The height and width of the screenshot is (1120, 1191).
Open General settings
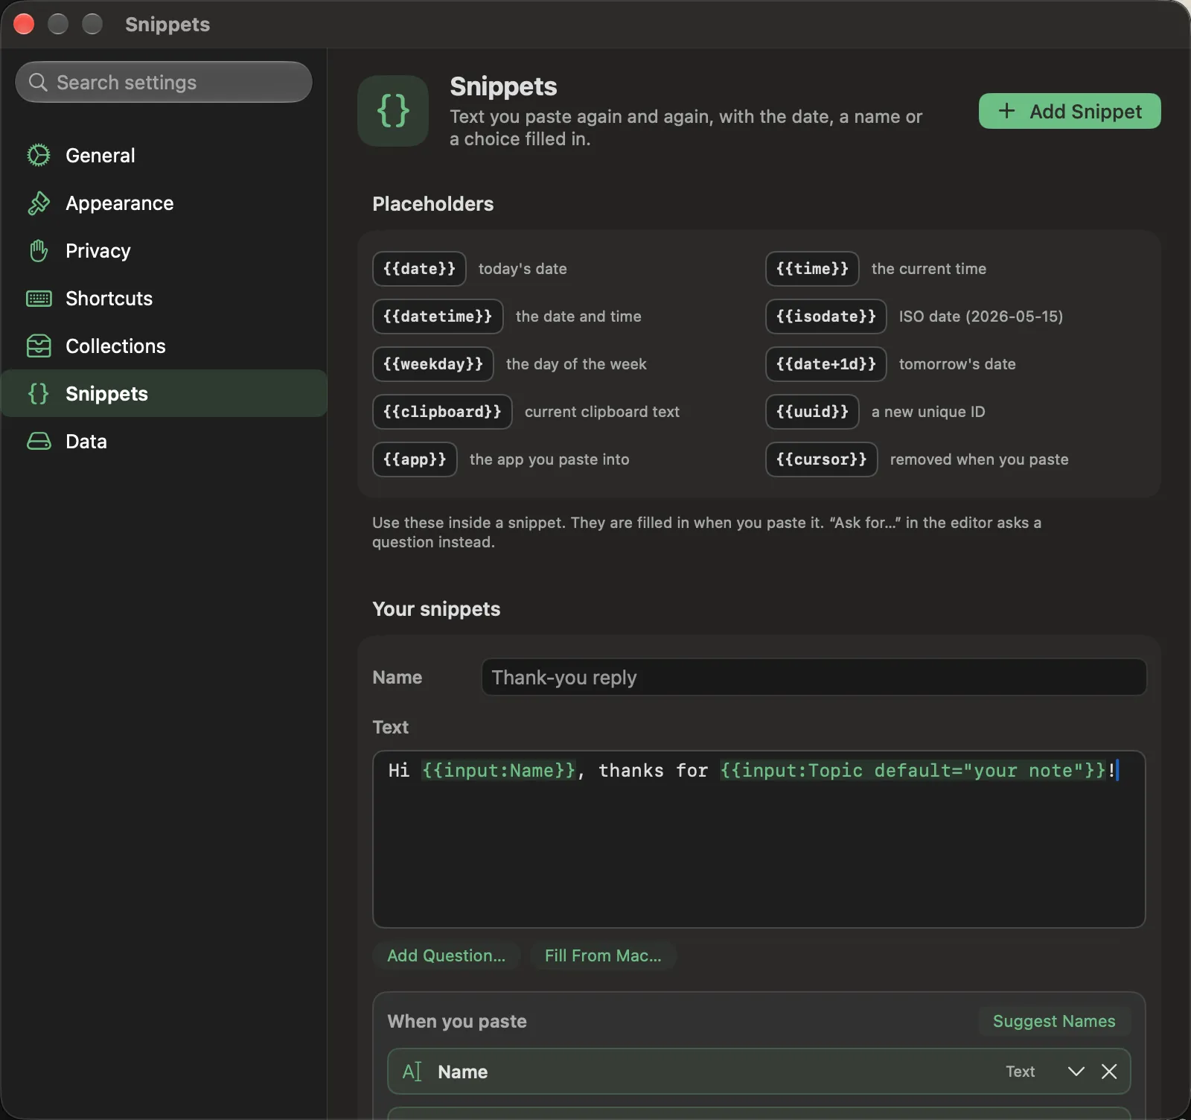164,156
